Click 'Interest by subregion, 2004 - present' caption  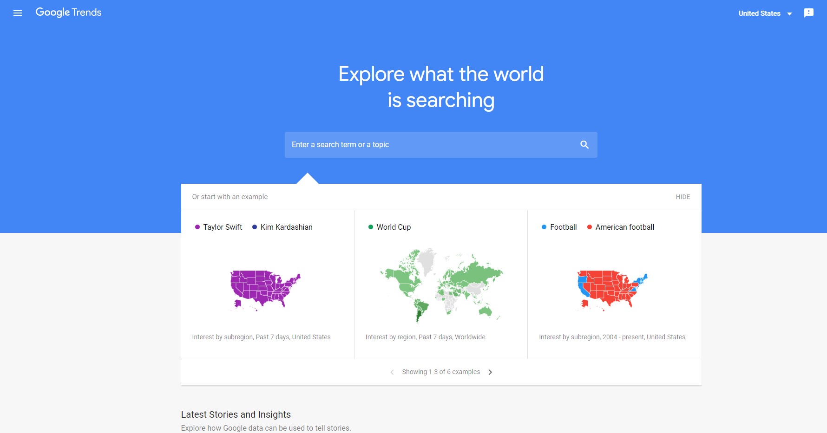(x=612, y=337)
